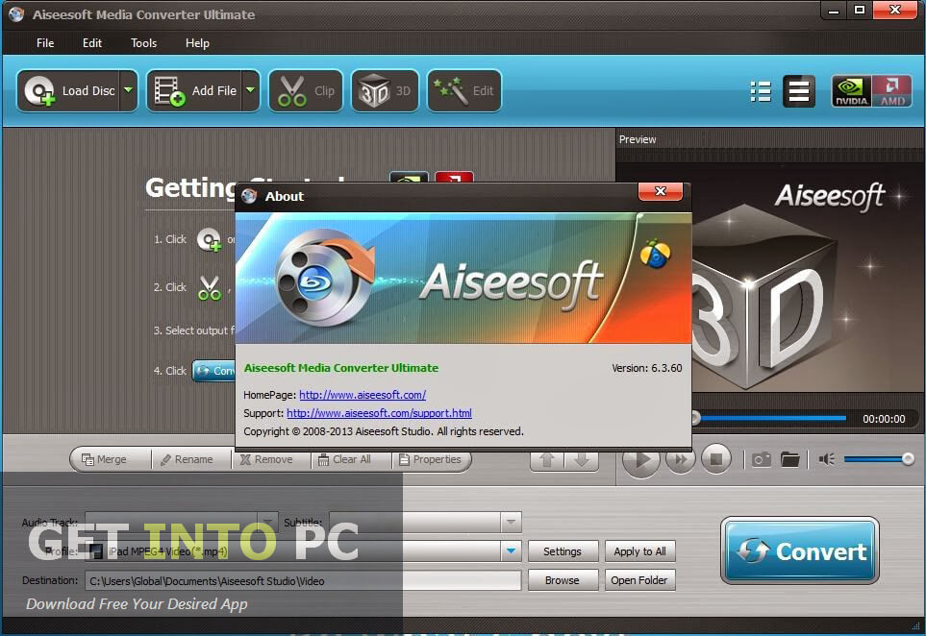Open the Clip scissors tool

click(306, 91)
